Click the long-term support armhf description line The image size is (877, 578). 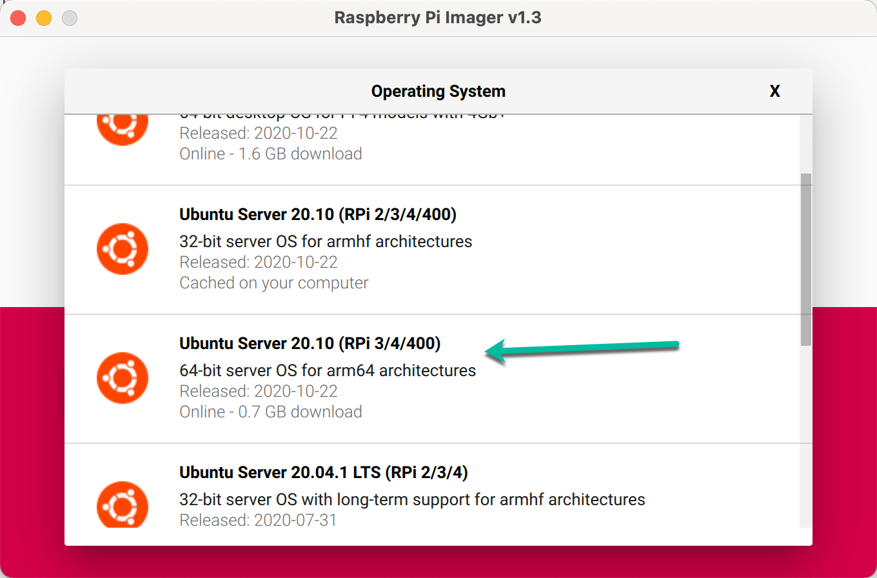point(411,499)
